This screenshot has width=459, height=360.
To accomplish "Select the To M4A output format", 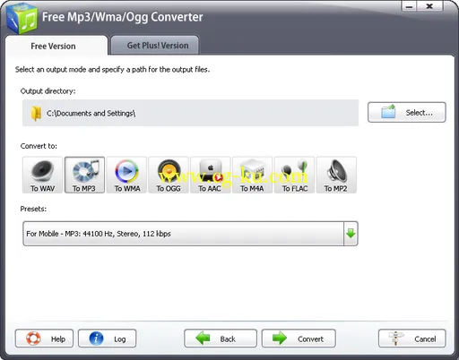I will click(252, 175).
